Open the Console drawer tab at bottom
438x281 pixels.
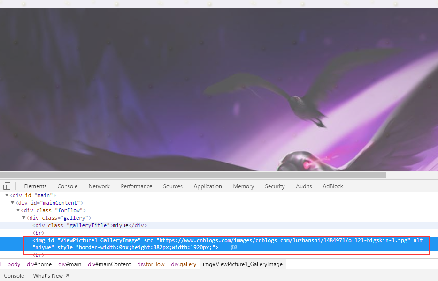(x=14, y=276)
